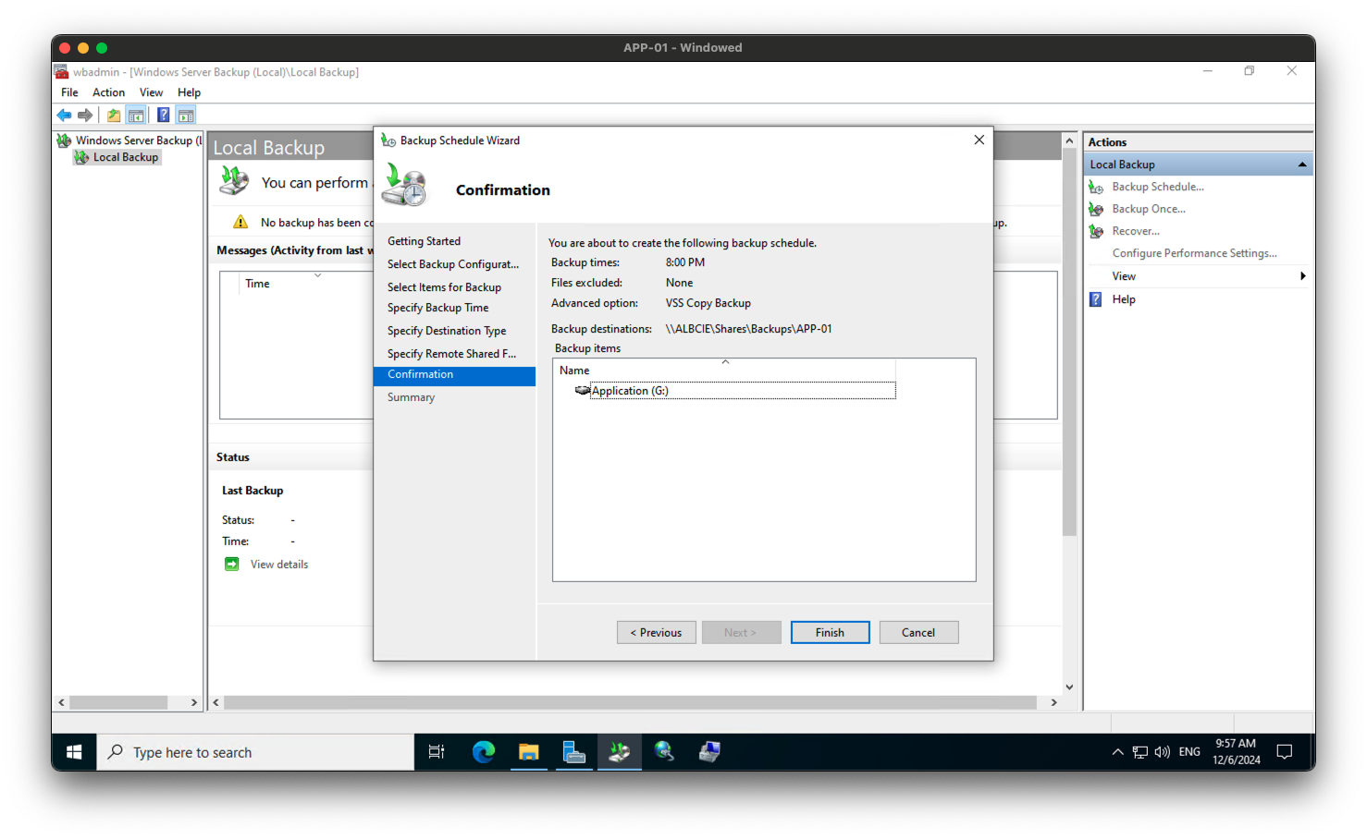Click the Help toolbar icon

(163, 115)
